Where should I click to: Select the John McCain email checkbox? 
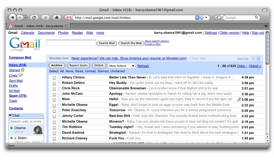54,94
